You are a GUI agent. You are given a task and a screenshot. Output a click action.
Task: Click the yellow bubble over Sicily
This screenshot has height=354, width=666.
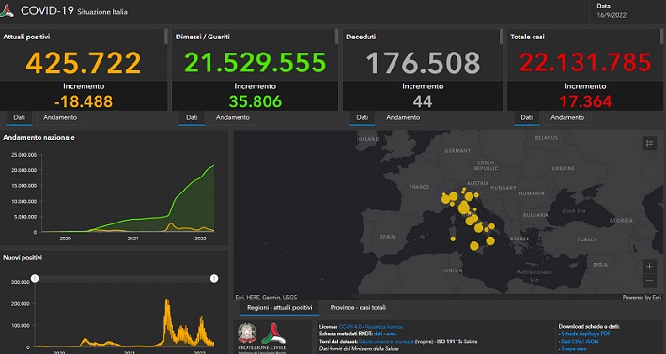(474, 246)
